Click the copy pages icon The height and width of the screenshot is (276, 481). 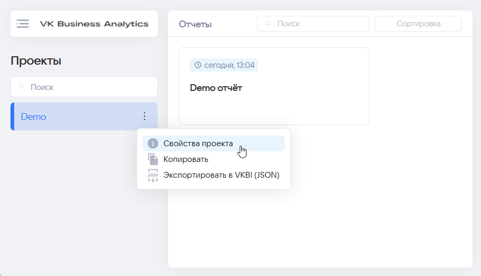tap(153, 159)
